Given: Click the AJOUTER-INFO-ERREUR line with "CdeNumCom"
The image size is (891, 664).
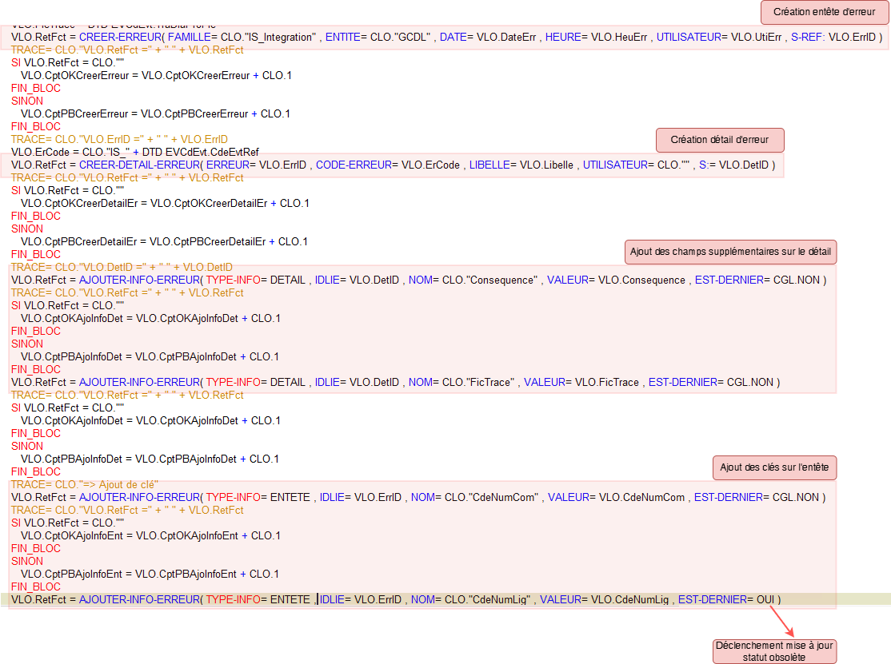Looking at the screenshot, I should [x=418, y=498].
